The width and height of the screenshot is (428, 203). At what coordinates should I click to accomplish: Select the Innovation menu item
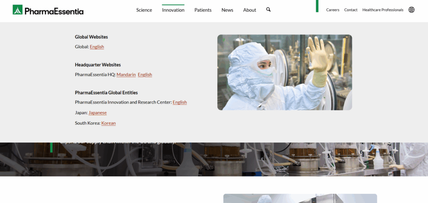tap(173, 10)
